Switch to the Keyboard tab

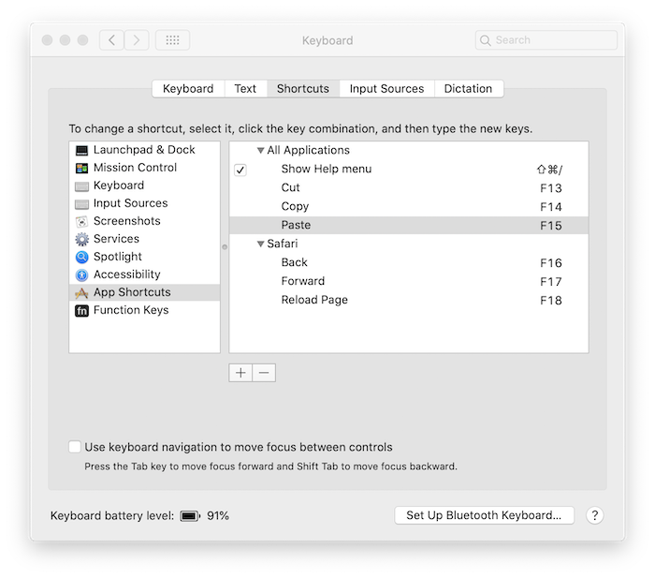188,89
